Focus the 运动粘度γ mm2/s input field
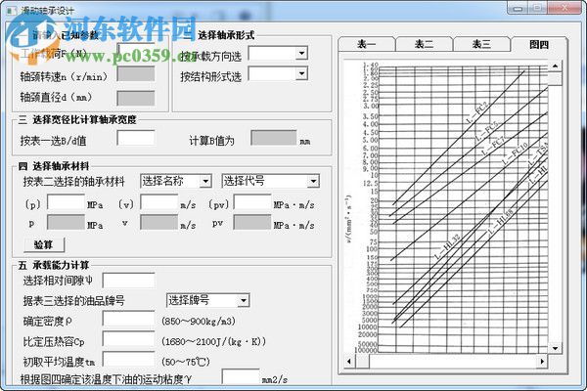Image resolution: width=587 pixels, height=391 pixels. point(241,376)
